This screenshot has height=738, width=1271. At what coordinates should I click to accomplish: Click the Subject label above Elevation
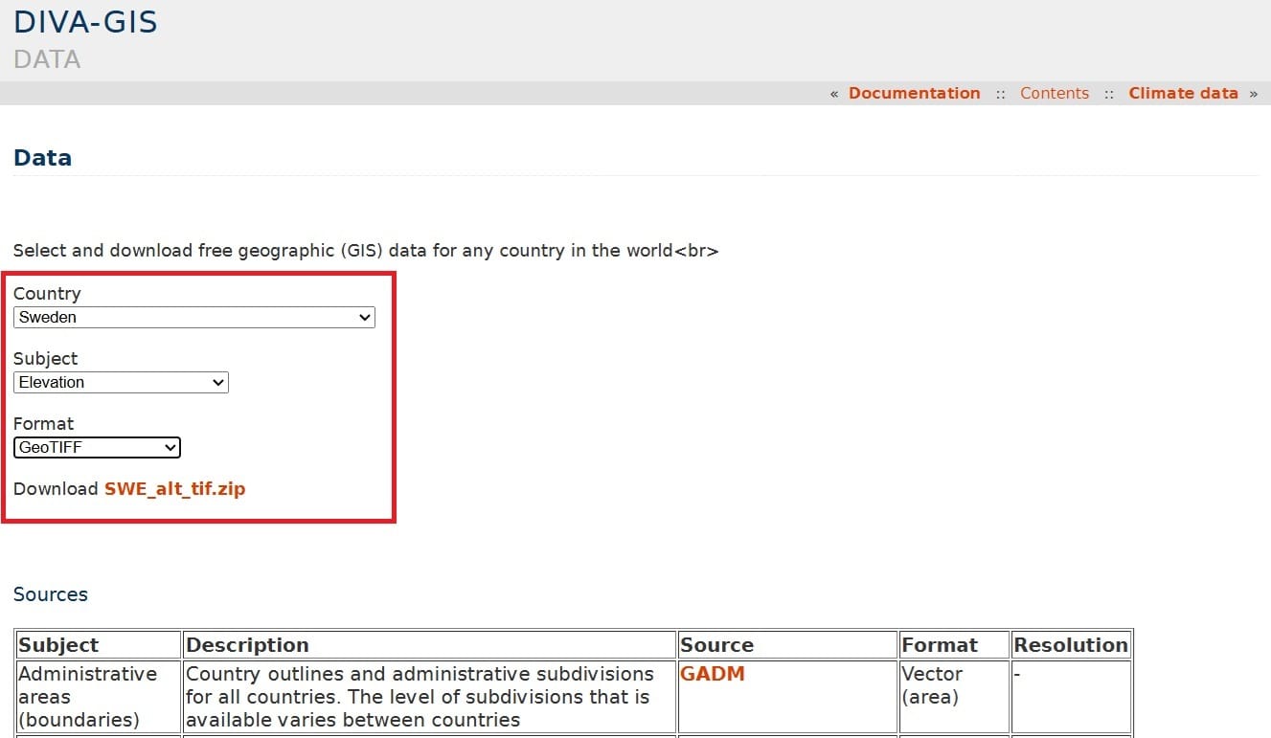[45, 359]
